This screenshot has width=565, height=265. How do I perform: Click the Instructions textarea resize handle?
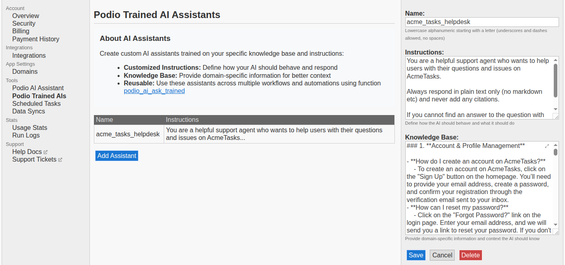click(556, 116)
